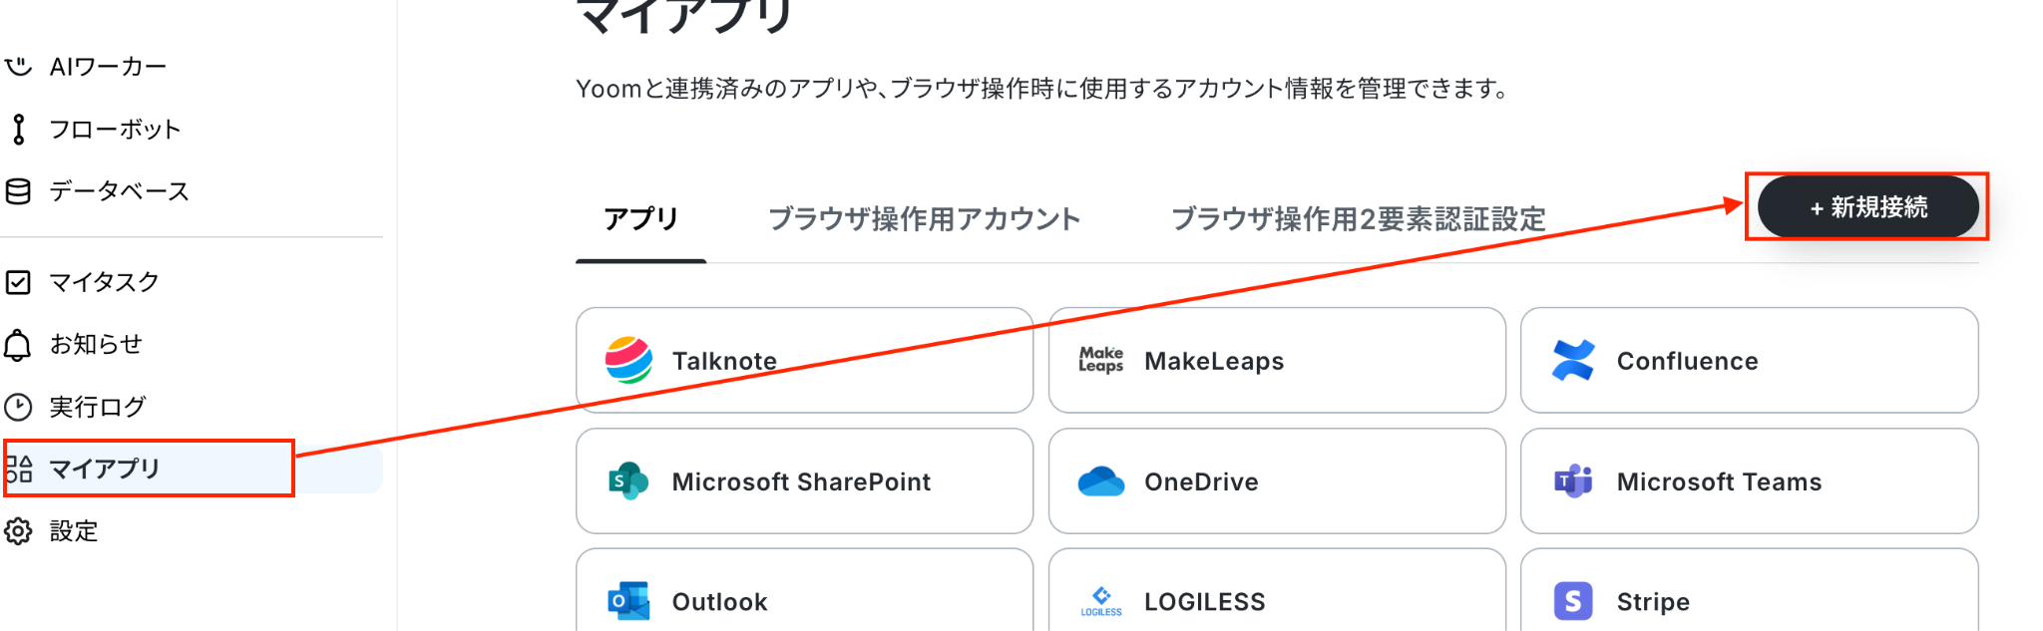Click the フローボット flow icon
The image size is (2043, 631).
click(x=18, y=130)
